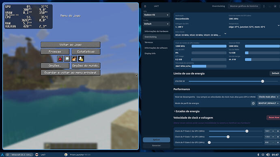Viewport: 280px width, 157px height.
Task: Open the Arch Linux application launcher
Action: point(2,155)
